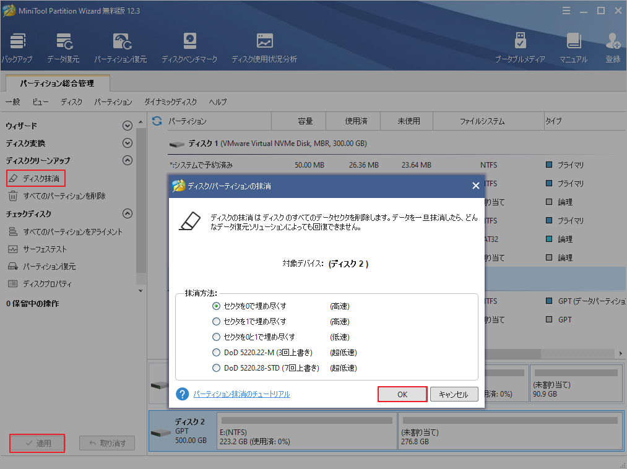
Task: Collapse the ディスククリーンアップ section
Action: (127, 160)
